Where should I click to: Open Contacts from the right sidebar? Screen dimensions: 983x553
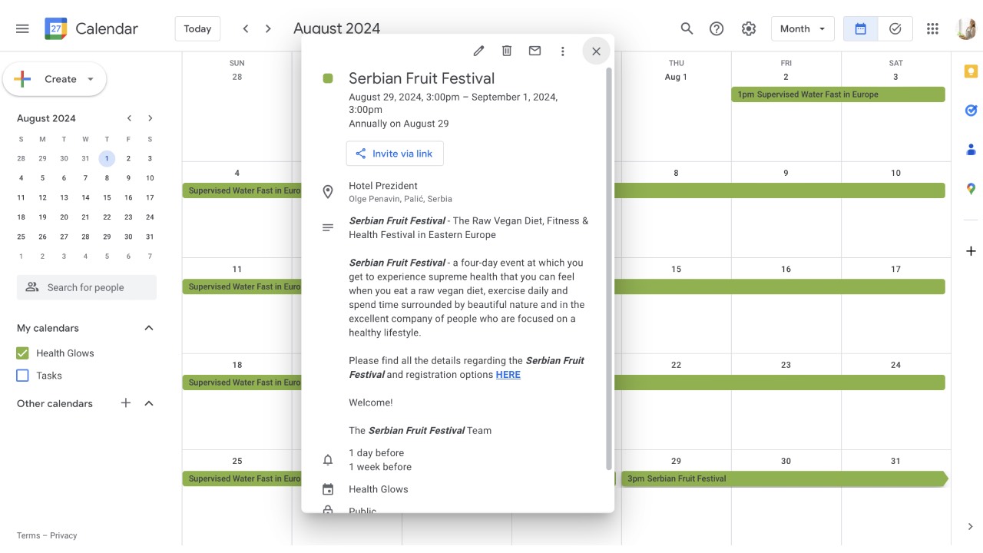pos(970,149)
